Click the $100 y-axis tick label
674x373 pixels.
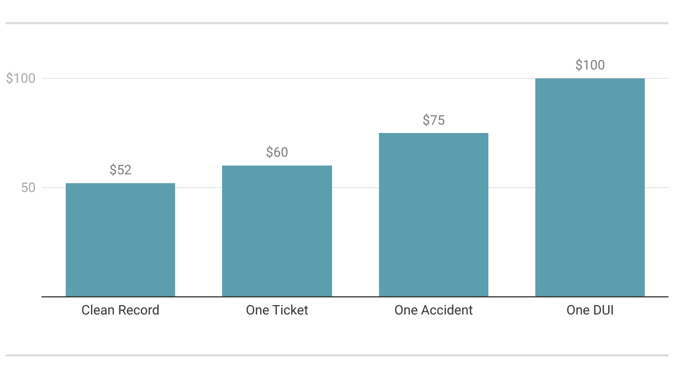tap(20, 78)
